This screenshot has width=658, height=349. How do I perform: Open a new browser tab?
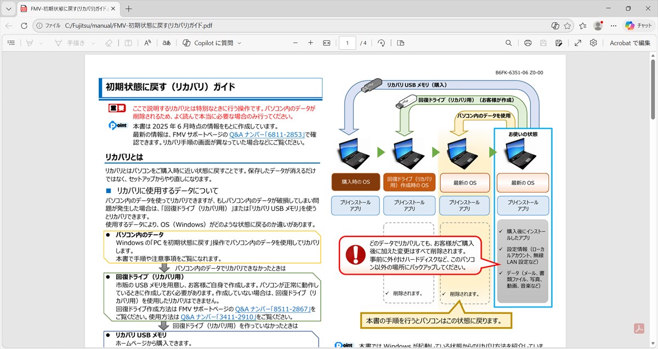click(129, 9)
